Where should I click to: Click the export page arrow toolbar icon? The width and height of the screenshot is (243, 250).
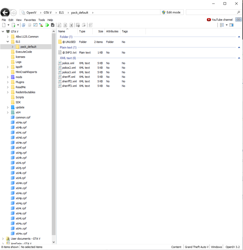coord(84,25)
